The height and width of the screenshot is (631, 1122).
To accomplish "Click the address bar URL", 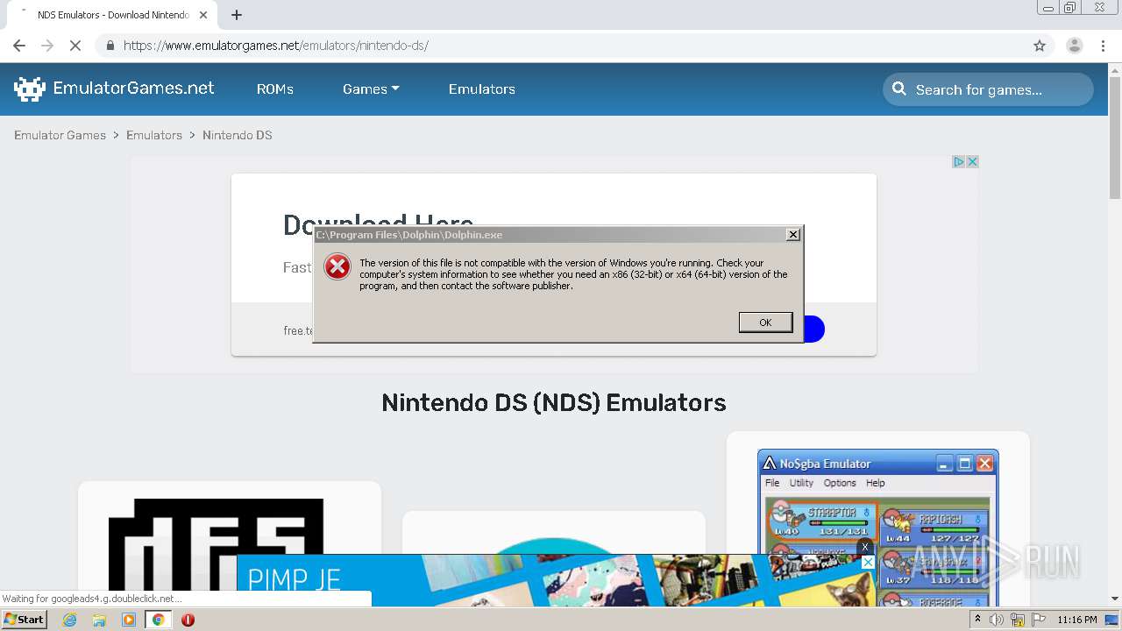I will tap(276, 46).
